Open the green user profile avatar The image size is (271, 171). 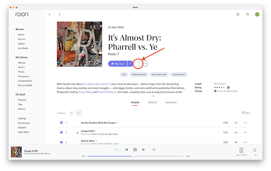(x=257, y=14)
